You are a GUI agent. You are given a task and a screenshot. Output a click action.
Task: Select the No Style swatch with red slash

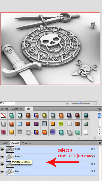coord(3,115)
